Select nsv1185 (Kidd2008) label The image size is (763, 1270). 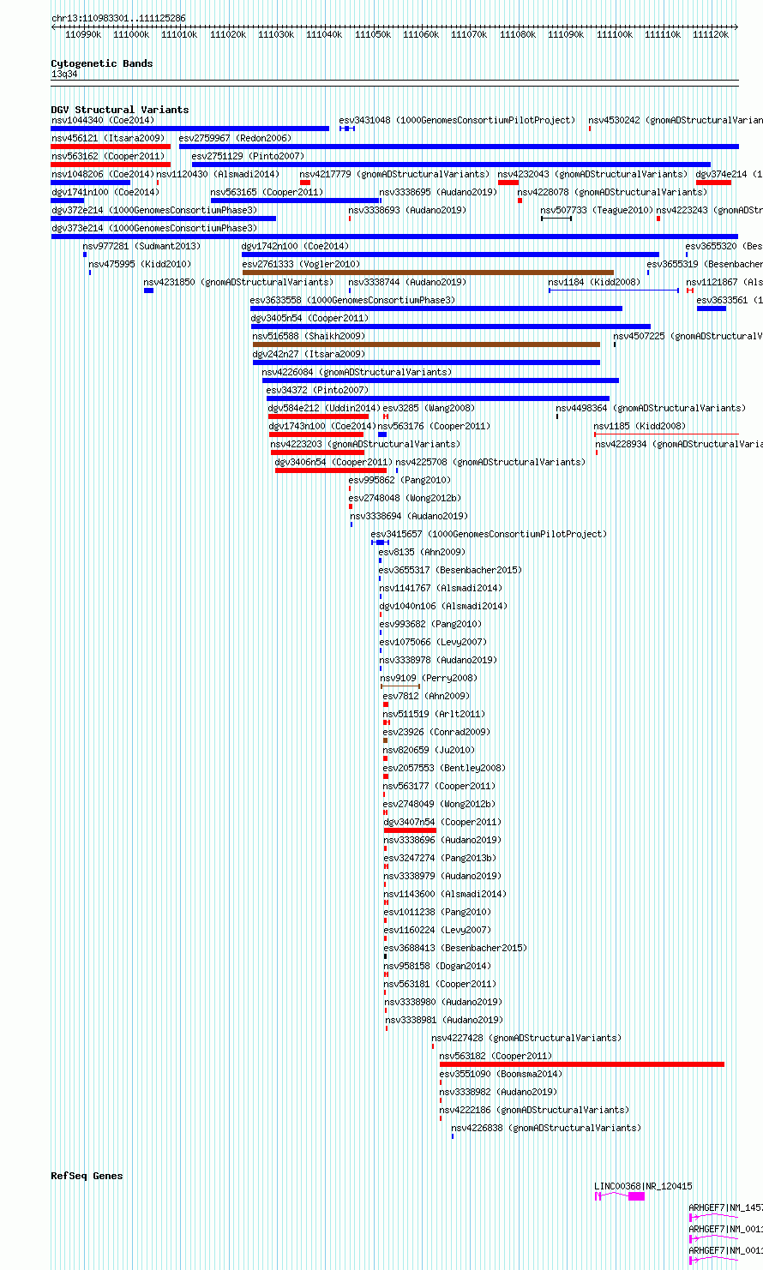click(x=640, y=426)
